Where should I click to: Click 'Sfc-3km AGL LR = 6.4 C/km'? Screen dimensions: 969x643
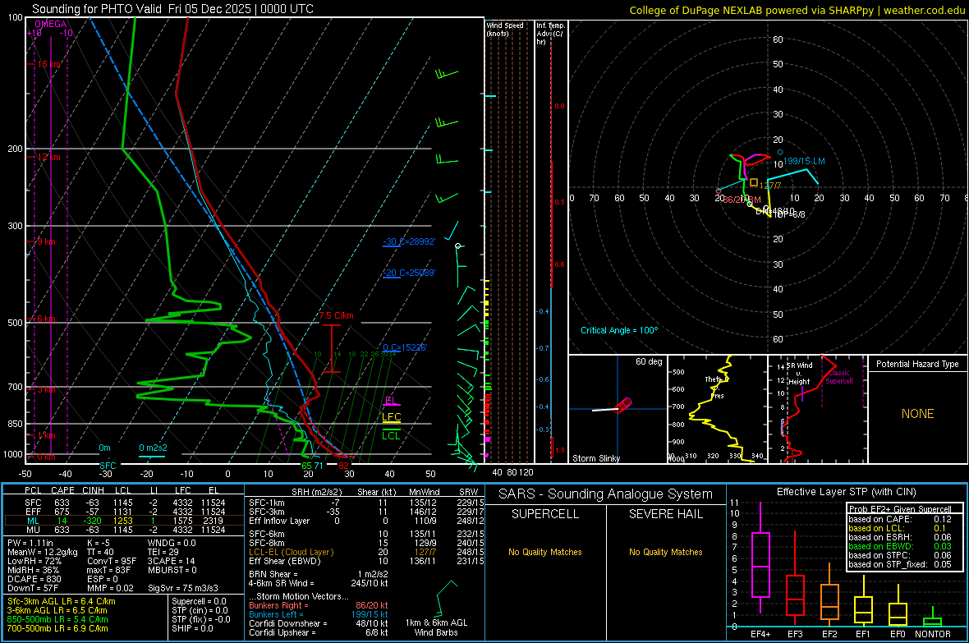pyautogui.click(x=62, y=602)
